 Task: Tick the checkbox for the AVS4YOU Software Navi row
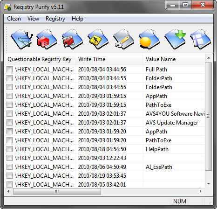click(9, 113)
